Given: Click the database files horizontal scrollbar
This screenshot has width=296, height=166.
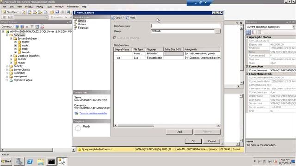Looking at the screenshot, I should pyautogui.click(x=136, y=125).
